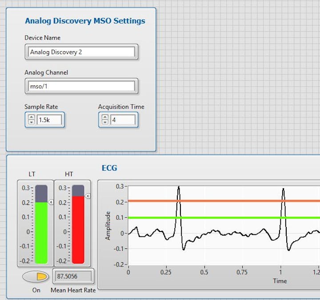320x300 pixels.
Task: Click the LT label above the green slider
Action: [x=32, y=174]
